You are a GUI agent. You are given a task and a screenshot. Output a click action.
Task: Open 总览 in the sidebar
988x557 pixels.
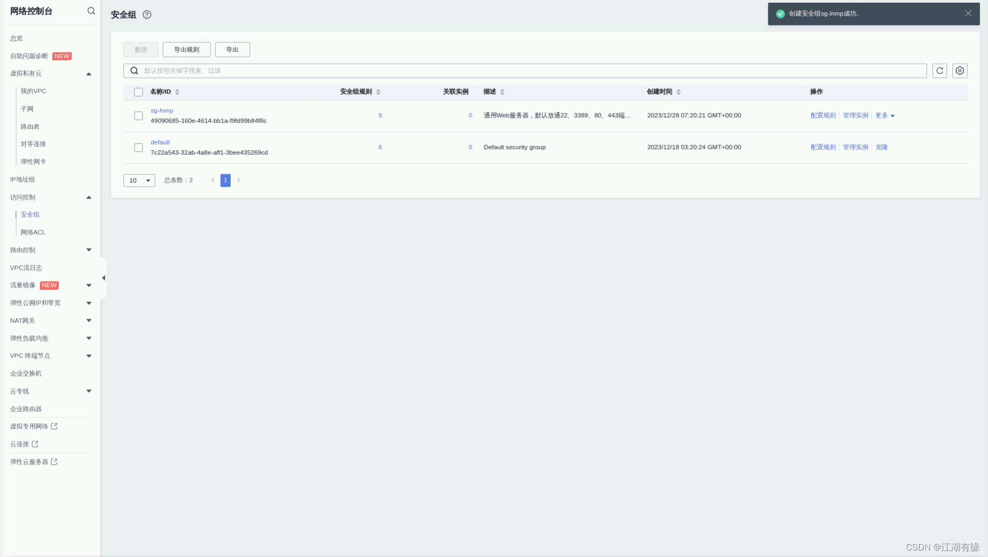[x=17, y=38]
